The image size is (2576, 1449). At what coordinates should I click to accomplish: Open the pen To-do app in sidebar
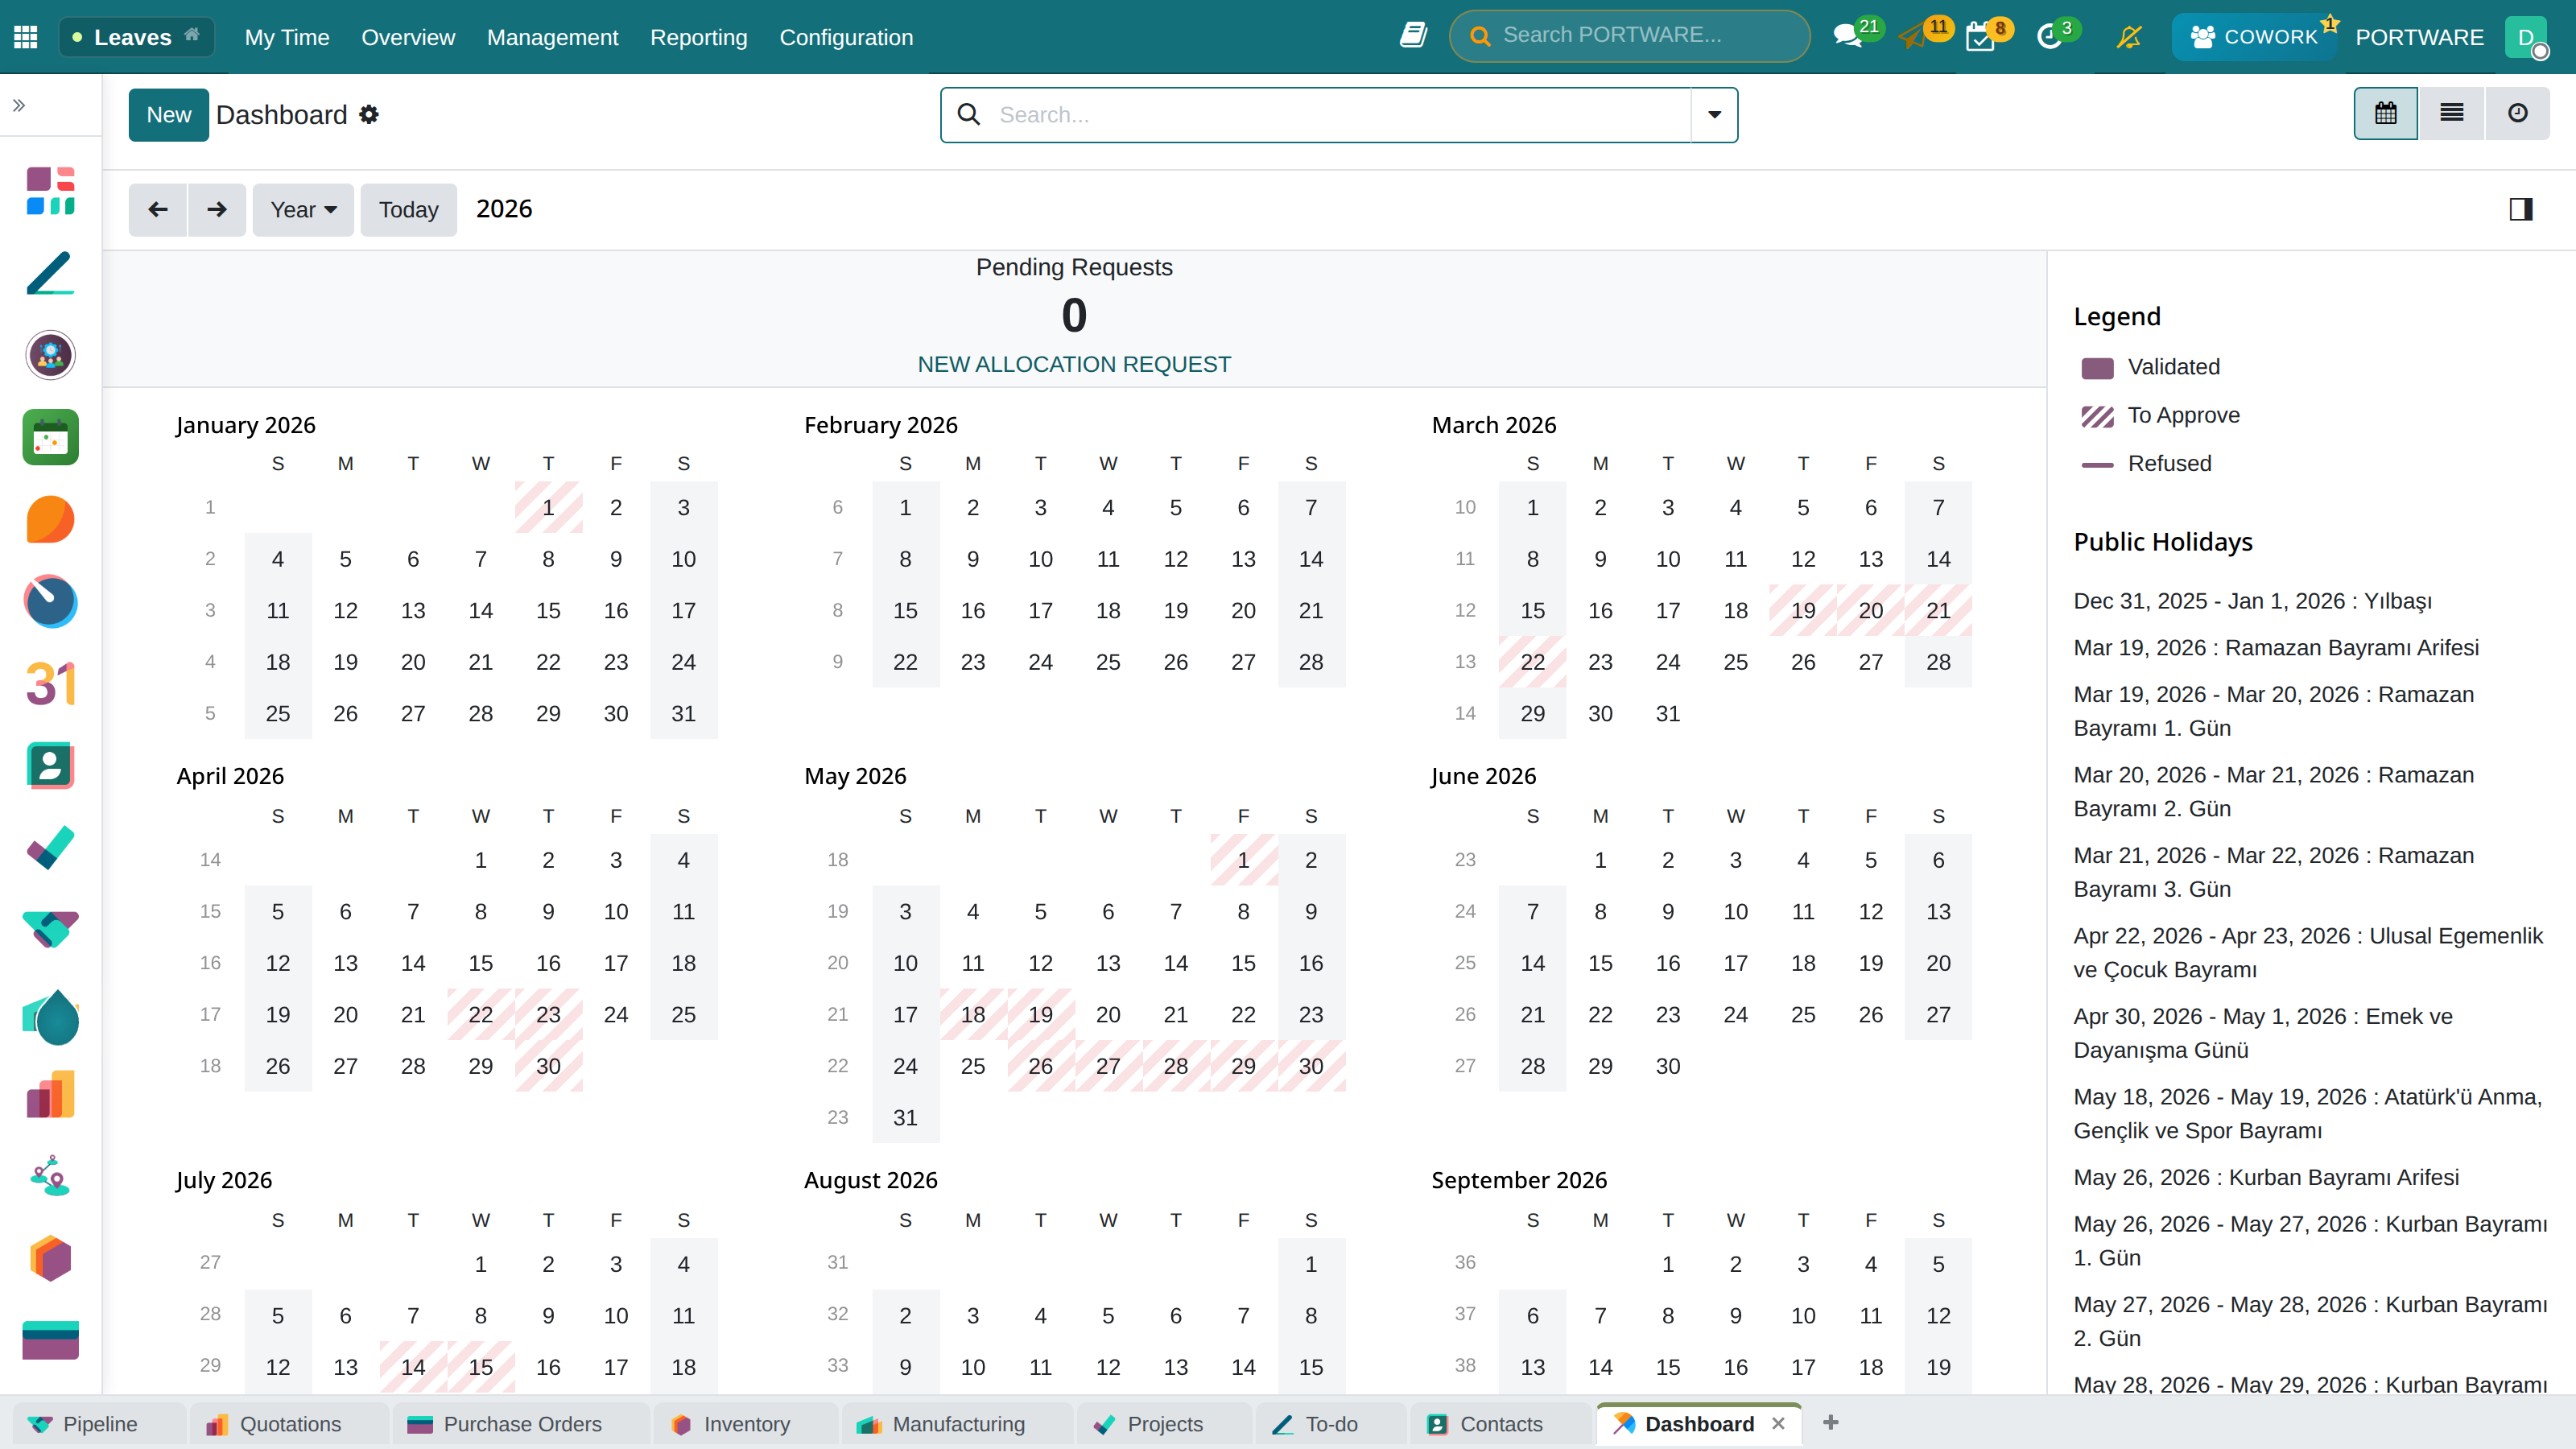51,273
